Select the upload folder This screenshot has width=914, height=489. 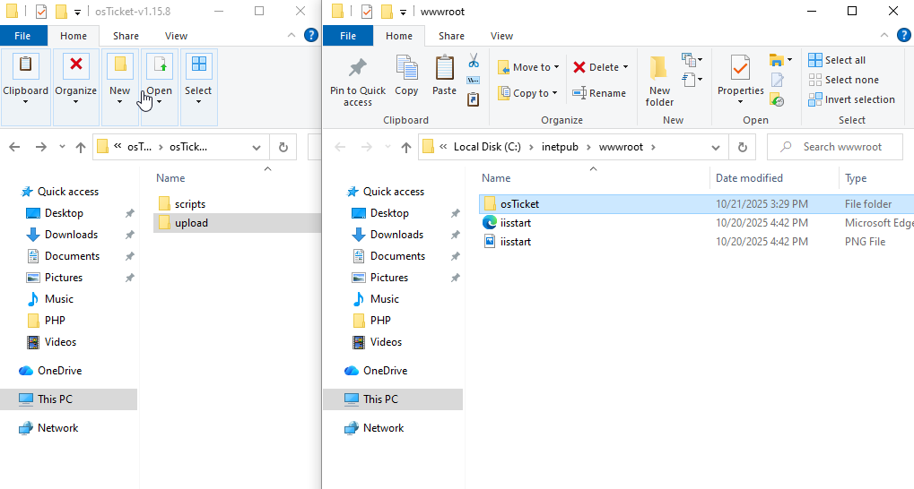(237, 223)
